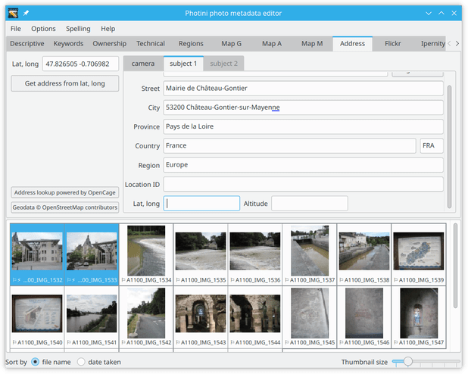Image resolution: width=468 pixels, height=374 pixels.
Task: Click Get address from lat, long button
Action: click(x=65, y=83)
